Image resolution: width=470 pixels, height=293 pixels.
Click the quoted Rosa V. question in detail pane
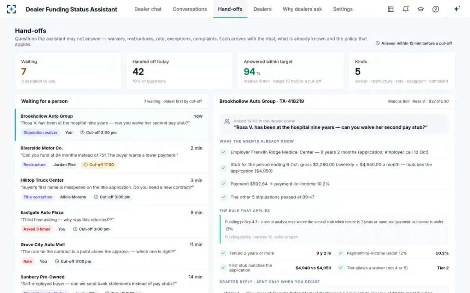(x=331, y=127)
